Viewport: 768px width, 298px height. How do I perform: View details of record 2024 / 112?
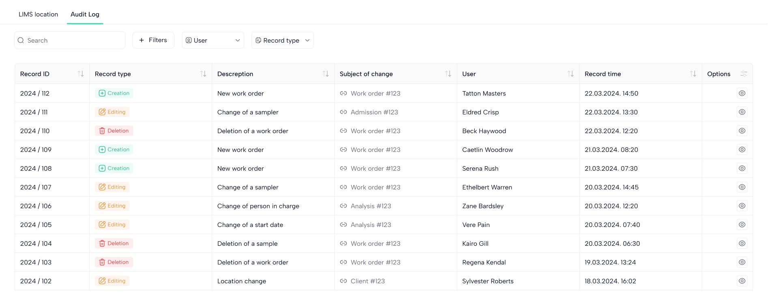(x=742, y=93)
